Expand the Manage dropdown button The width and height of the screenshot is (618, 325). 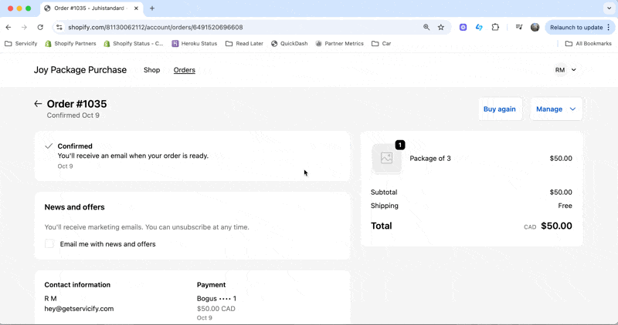(555, 109)
